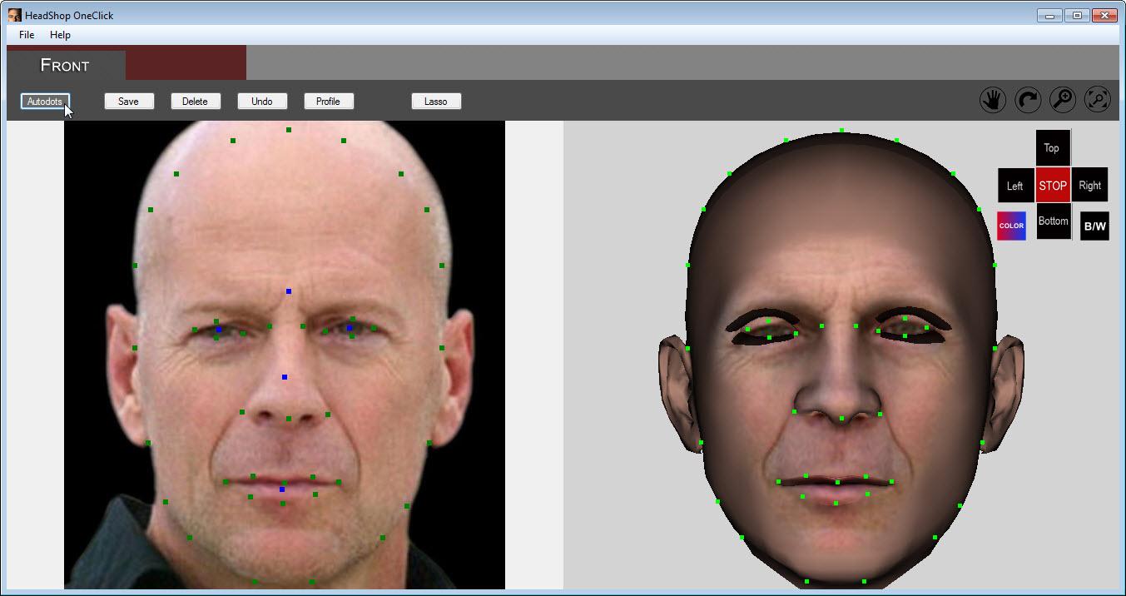Click the dark red tab beside Front
The width and height of the screenshot is (1126, 596).
tap(186, 62)
